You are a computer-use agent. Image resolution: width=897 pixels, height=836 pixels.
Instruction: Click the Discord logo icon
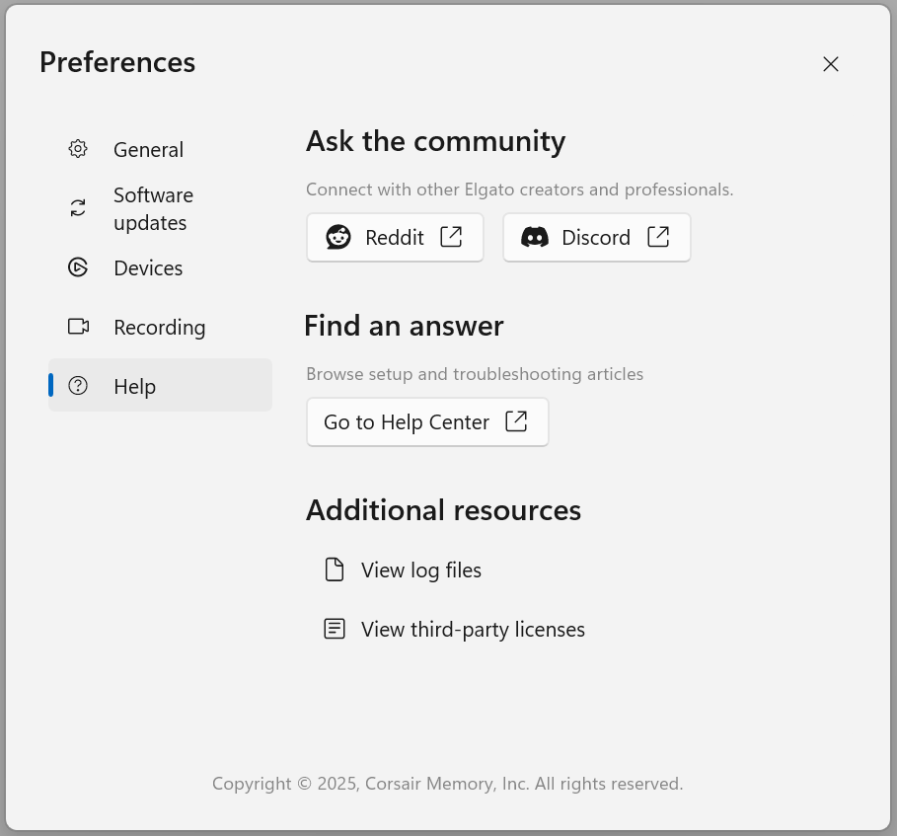tap(535, 237)
